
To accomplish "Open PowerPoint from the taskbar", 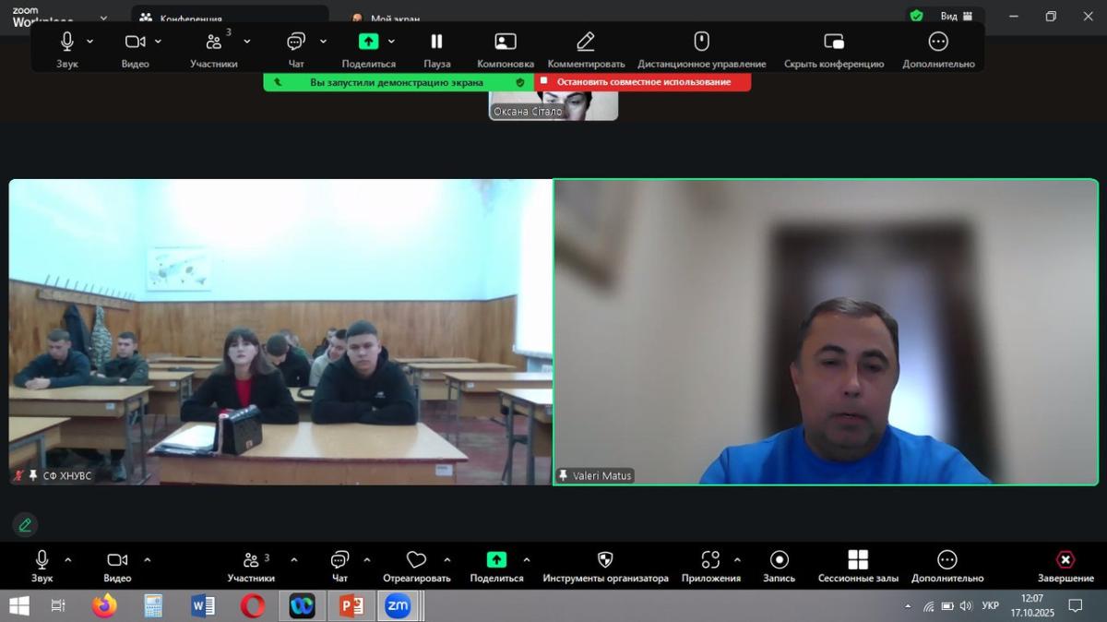I will (351, 606).
